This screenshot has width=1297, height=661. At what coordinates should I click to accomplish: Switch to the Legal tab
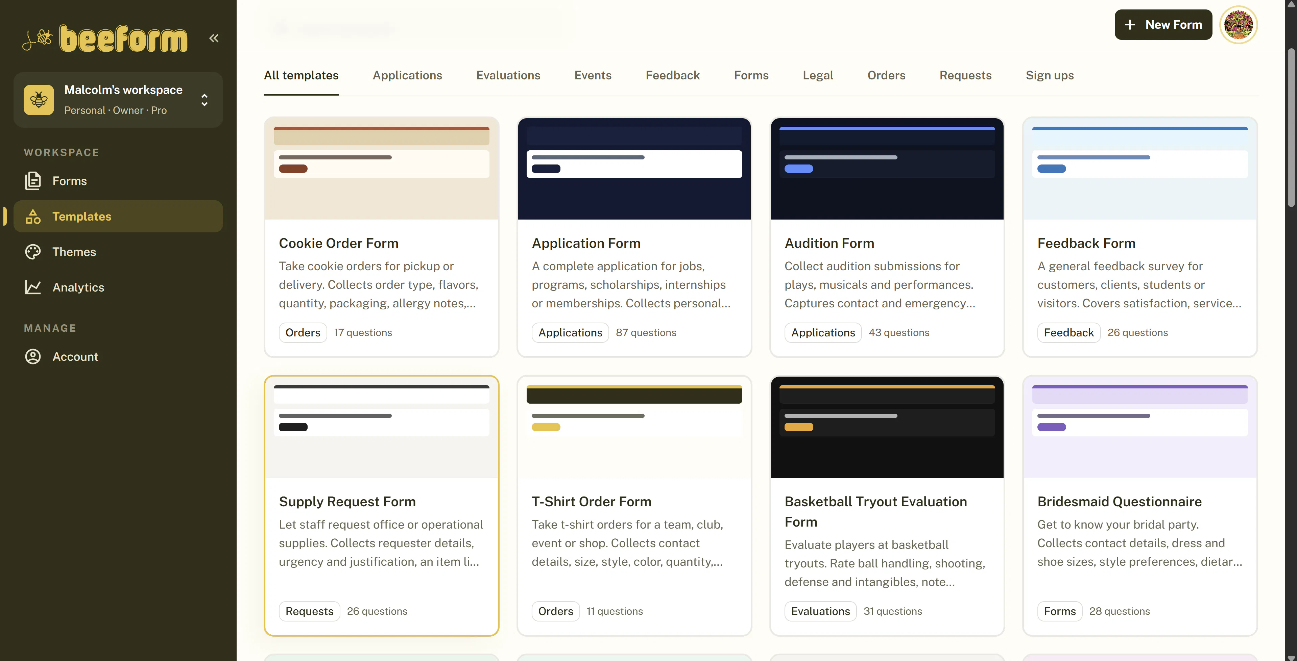tap(818, 75)
